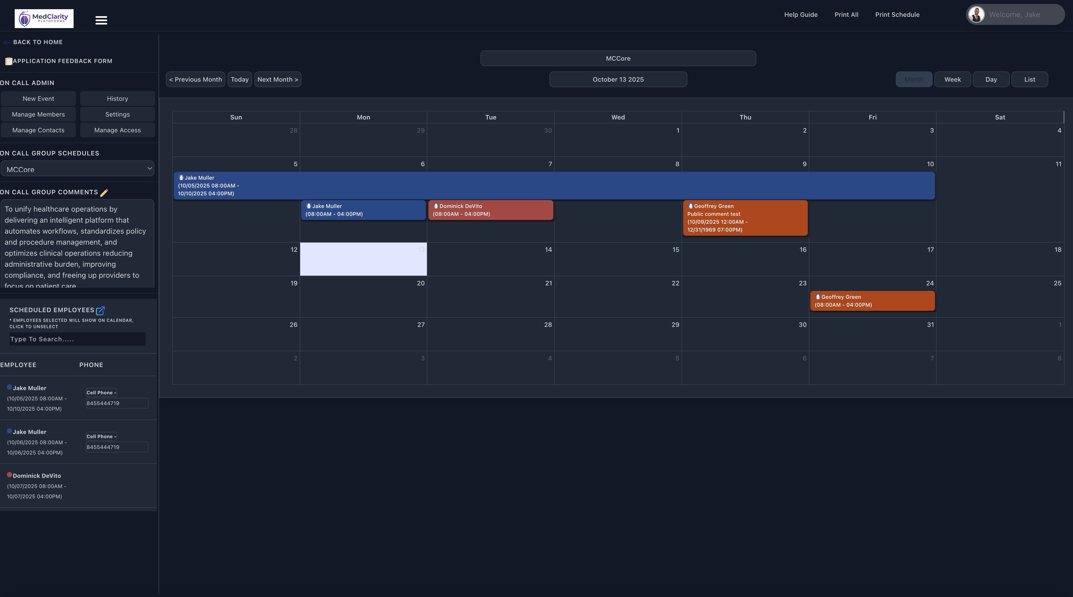Open Geoffrey Green's orange event on the 24th

[x=872, y=301]
